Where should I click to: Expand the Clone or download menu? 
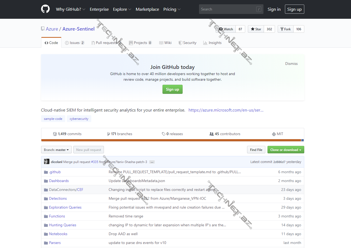click(x=285, y=150)
